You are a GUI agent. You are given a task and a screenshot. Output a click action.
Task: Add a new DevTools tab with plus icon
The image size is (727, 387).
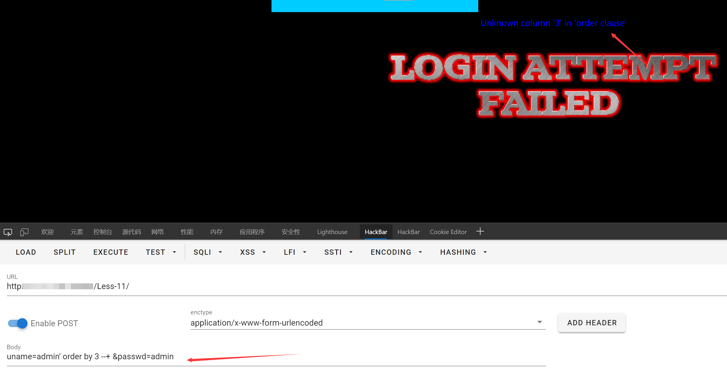point(480,231)
